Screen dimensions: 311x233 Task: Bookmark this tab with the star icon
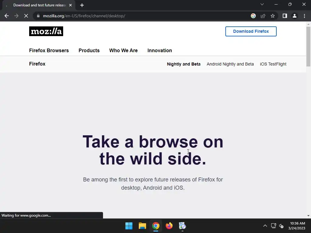(x=273, y=16)
